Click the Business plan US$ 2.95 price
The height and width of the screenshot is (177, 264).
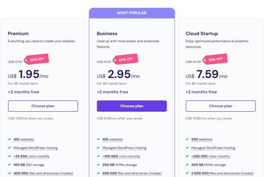118,74
